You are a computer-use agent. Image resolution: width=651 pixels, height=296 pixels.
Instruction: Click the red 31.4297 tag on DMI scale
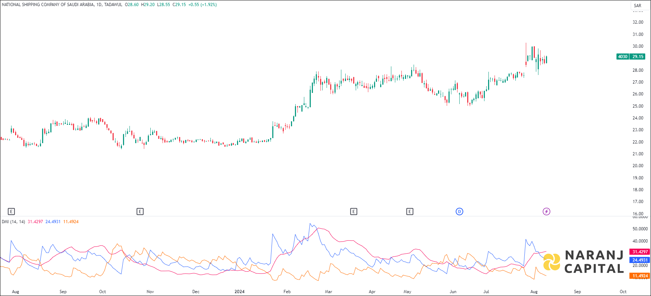click(639, 252)
